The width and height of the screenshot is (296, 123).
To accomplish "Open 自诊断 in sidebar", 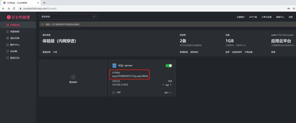I will tap(18, 51).
